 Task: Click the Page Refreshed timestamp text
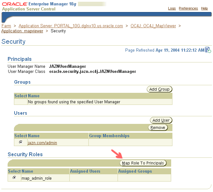[165, 50]
